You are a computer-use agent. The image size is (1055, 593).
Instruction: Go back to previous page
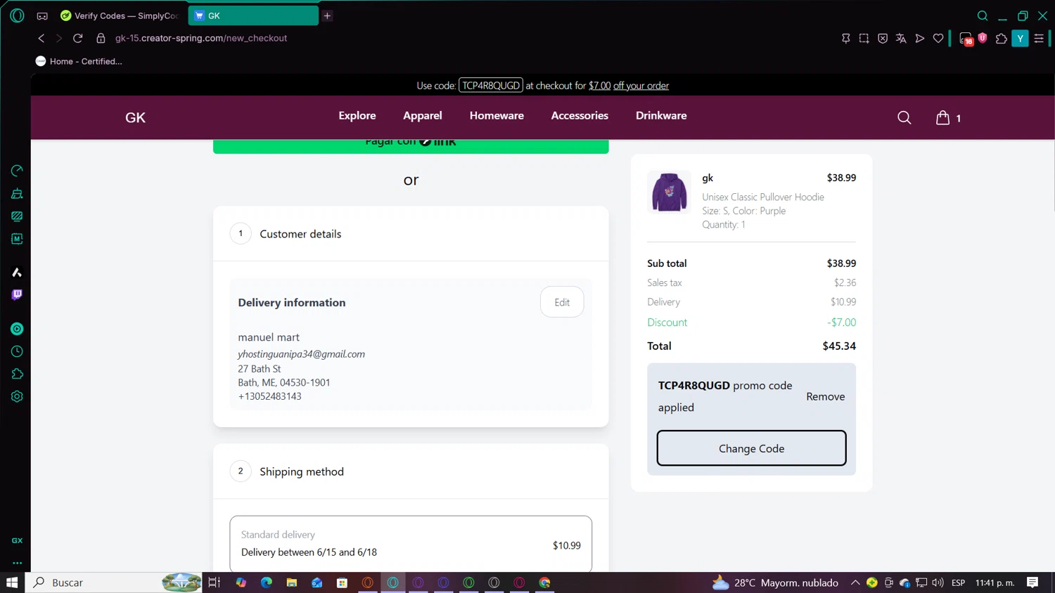coord(41,38)
